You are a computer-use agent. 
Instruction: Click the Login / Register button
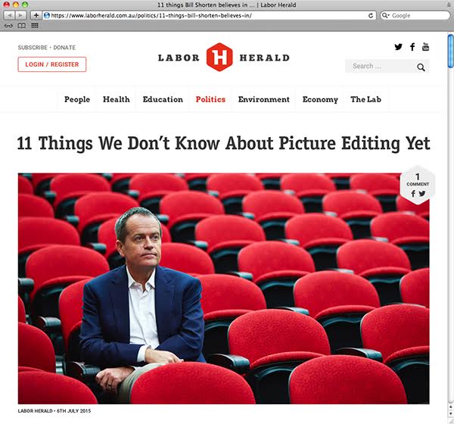click(x=52, y=64)
